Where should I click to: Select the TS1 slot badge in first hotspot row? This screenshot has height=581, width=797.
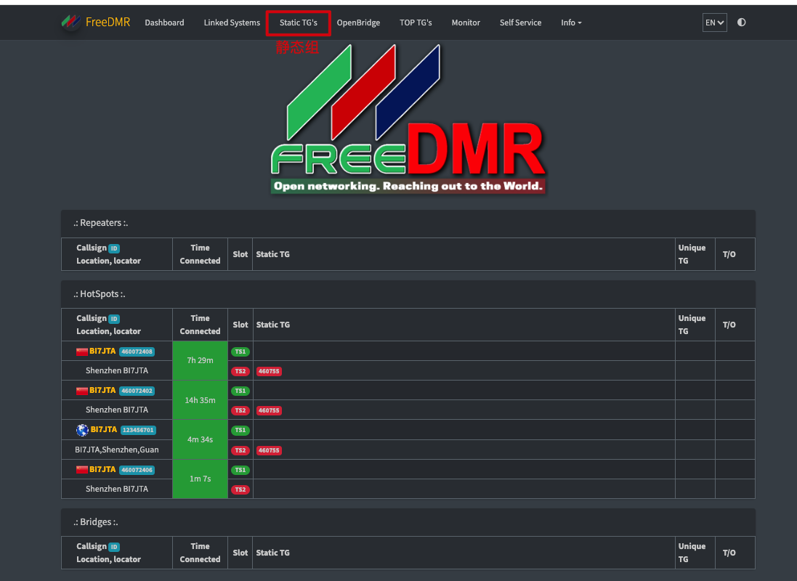coord(240,351)
